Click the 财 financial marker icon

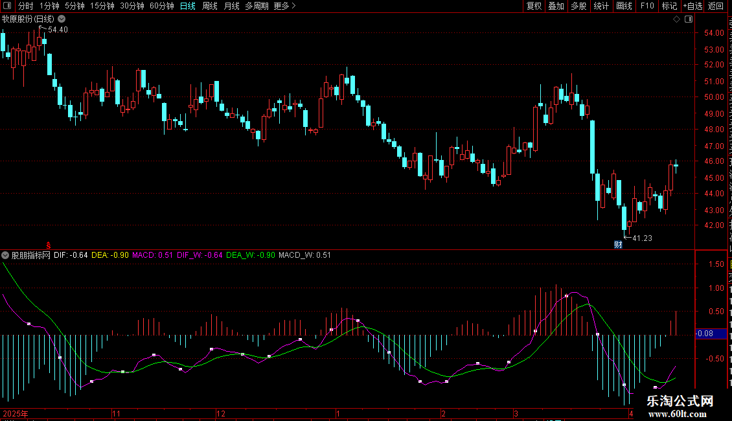click(x=618, y=244)
